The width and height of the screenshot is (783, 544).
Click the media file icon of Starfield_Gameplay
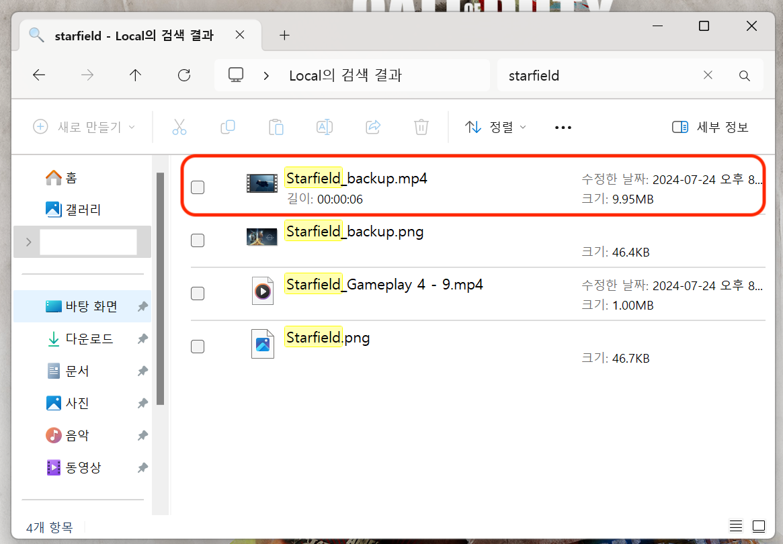click(263, 290)
